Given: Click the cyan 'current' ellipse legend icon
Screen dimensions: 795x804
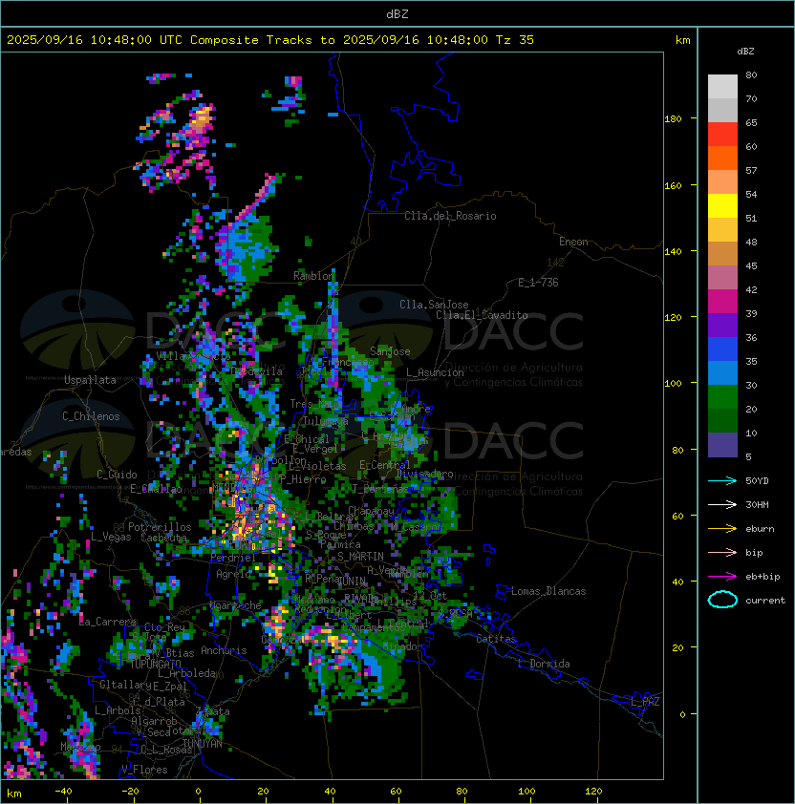Looking at the screenshot, I should pyautogui.click(x=722, y=600).
